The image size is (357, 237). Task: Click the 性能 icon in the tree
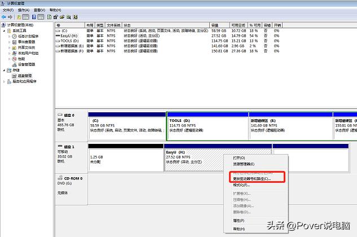tap(13, 59)
